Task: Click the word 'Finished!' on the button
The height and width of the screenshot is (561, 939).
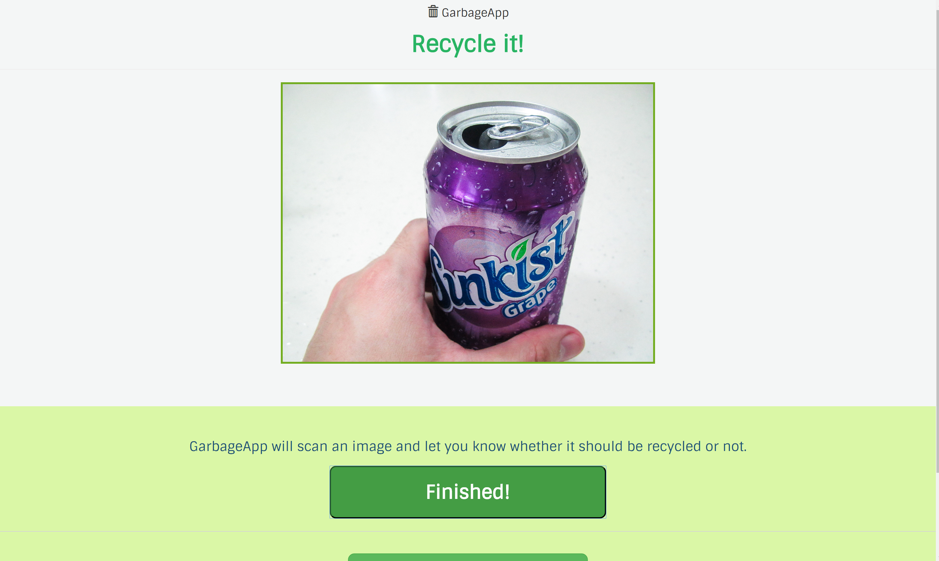Action: (x=468, y=492)
